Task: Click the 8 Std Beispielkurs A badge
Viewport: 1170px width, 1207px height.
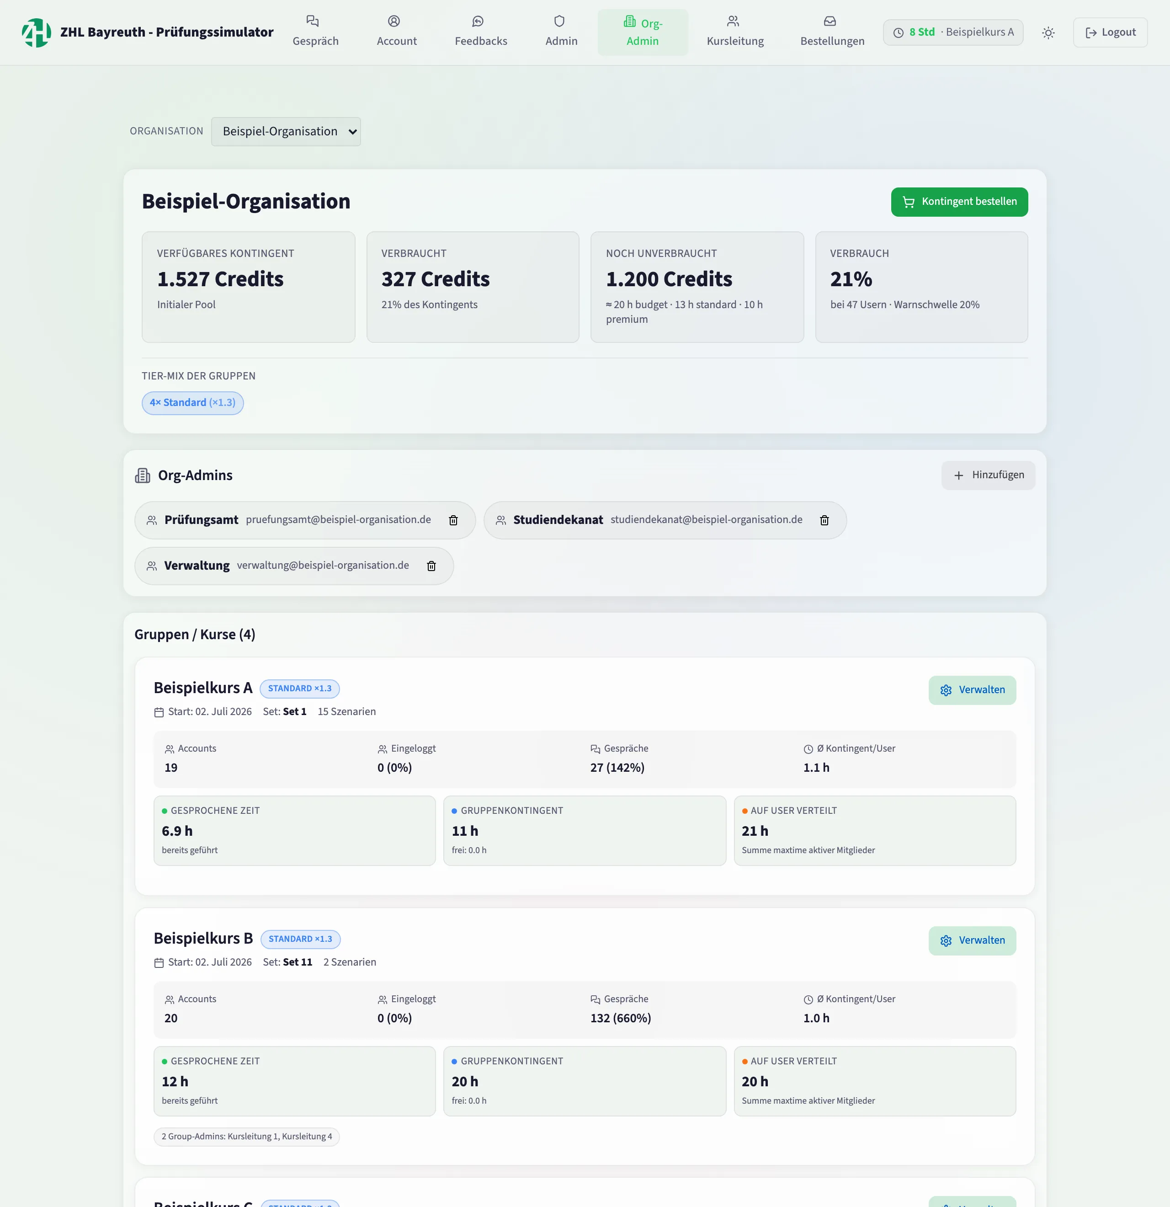Action: pyautogui.click(x=953, y=32)
